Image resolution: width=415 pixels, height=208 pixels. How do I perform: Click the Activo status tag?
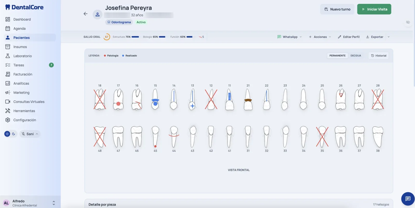[141, 22]
